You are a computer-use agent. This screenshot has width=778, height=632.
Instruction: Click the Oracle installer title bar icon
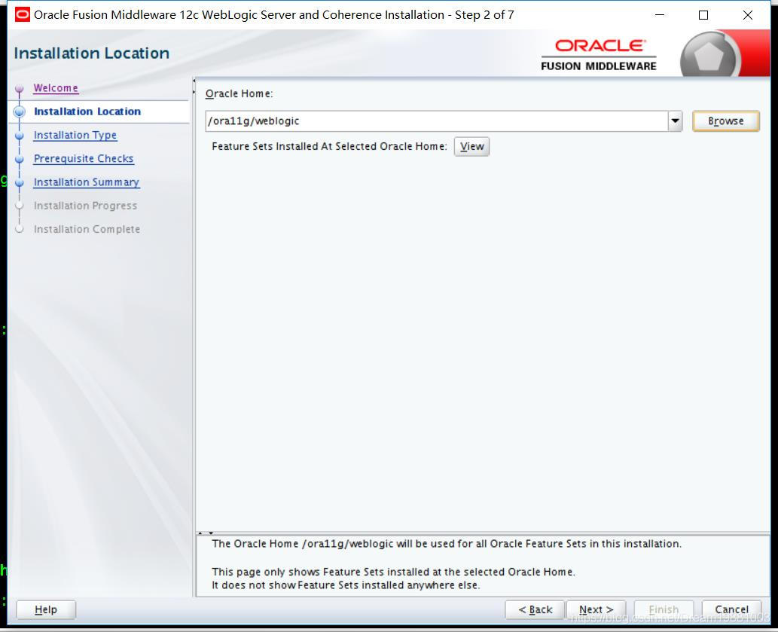point(23,15)
